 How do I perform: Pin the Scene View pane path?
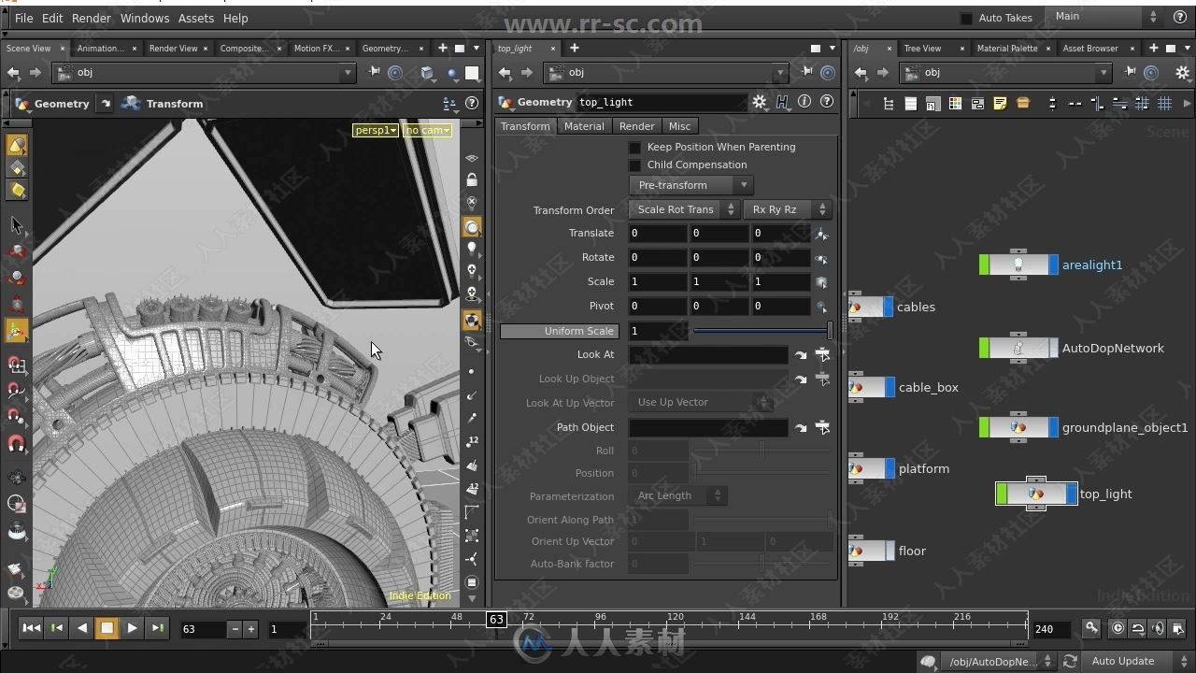374,72
